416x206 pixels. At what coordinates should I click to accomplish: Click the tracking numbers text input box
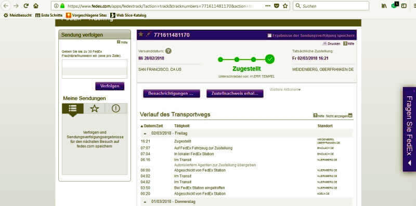95,69
